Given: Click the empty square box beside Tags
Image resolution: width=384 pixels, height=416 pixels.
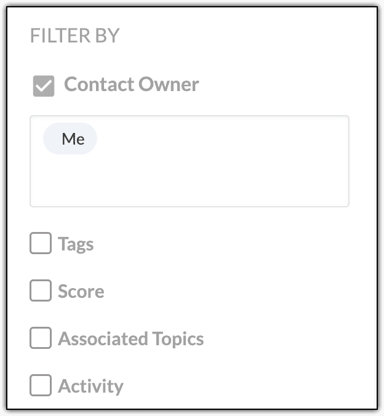Looking at the screenshot, I should 41,244.
